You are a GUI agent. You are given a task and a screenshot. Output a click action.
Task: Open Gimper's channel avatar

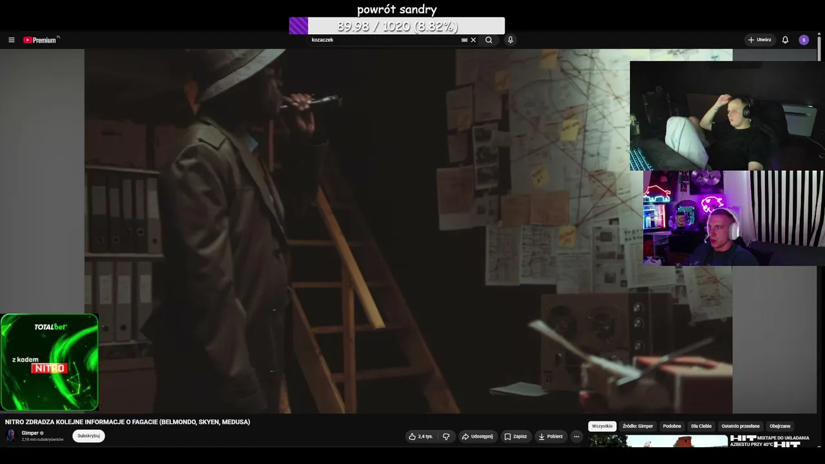[11, 436]
